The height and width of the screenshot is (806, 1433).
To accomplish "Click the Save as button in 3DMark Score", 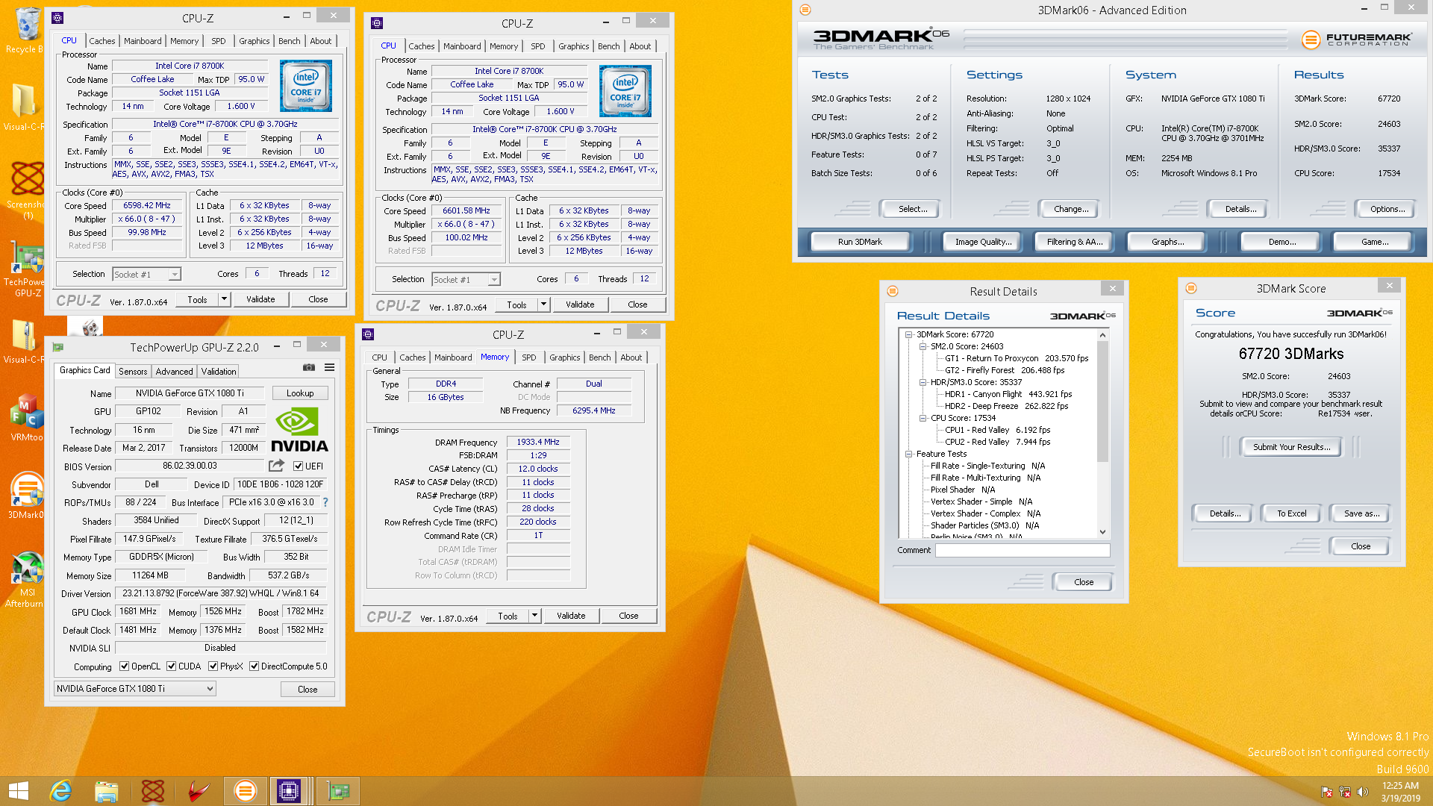I will click(x=1361, y=513).
